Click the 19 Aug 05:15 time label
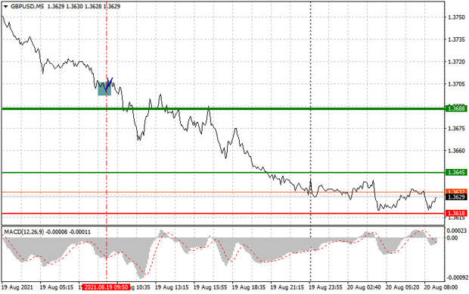This screenshot has width=469, height=294. click(56, 287)
